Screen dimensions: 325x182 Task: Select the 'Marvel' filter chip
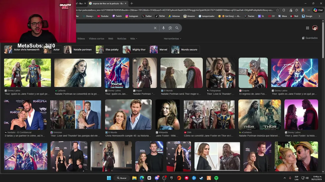coord(160,50)
